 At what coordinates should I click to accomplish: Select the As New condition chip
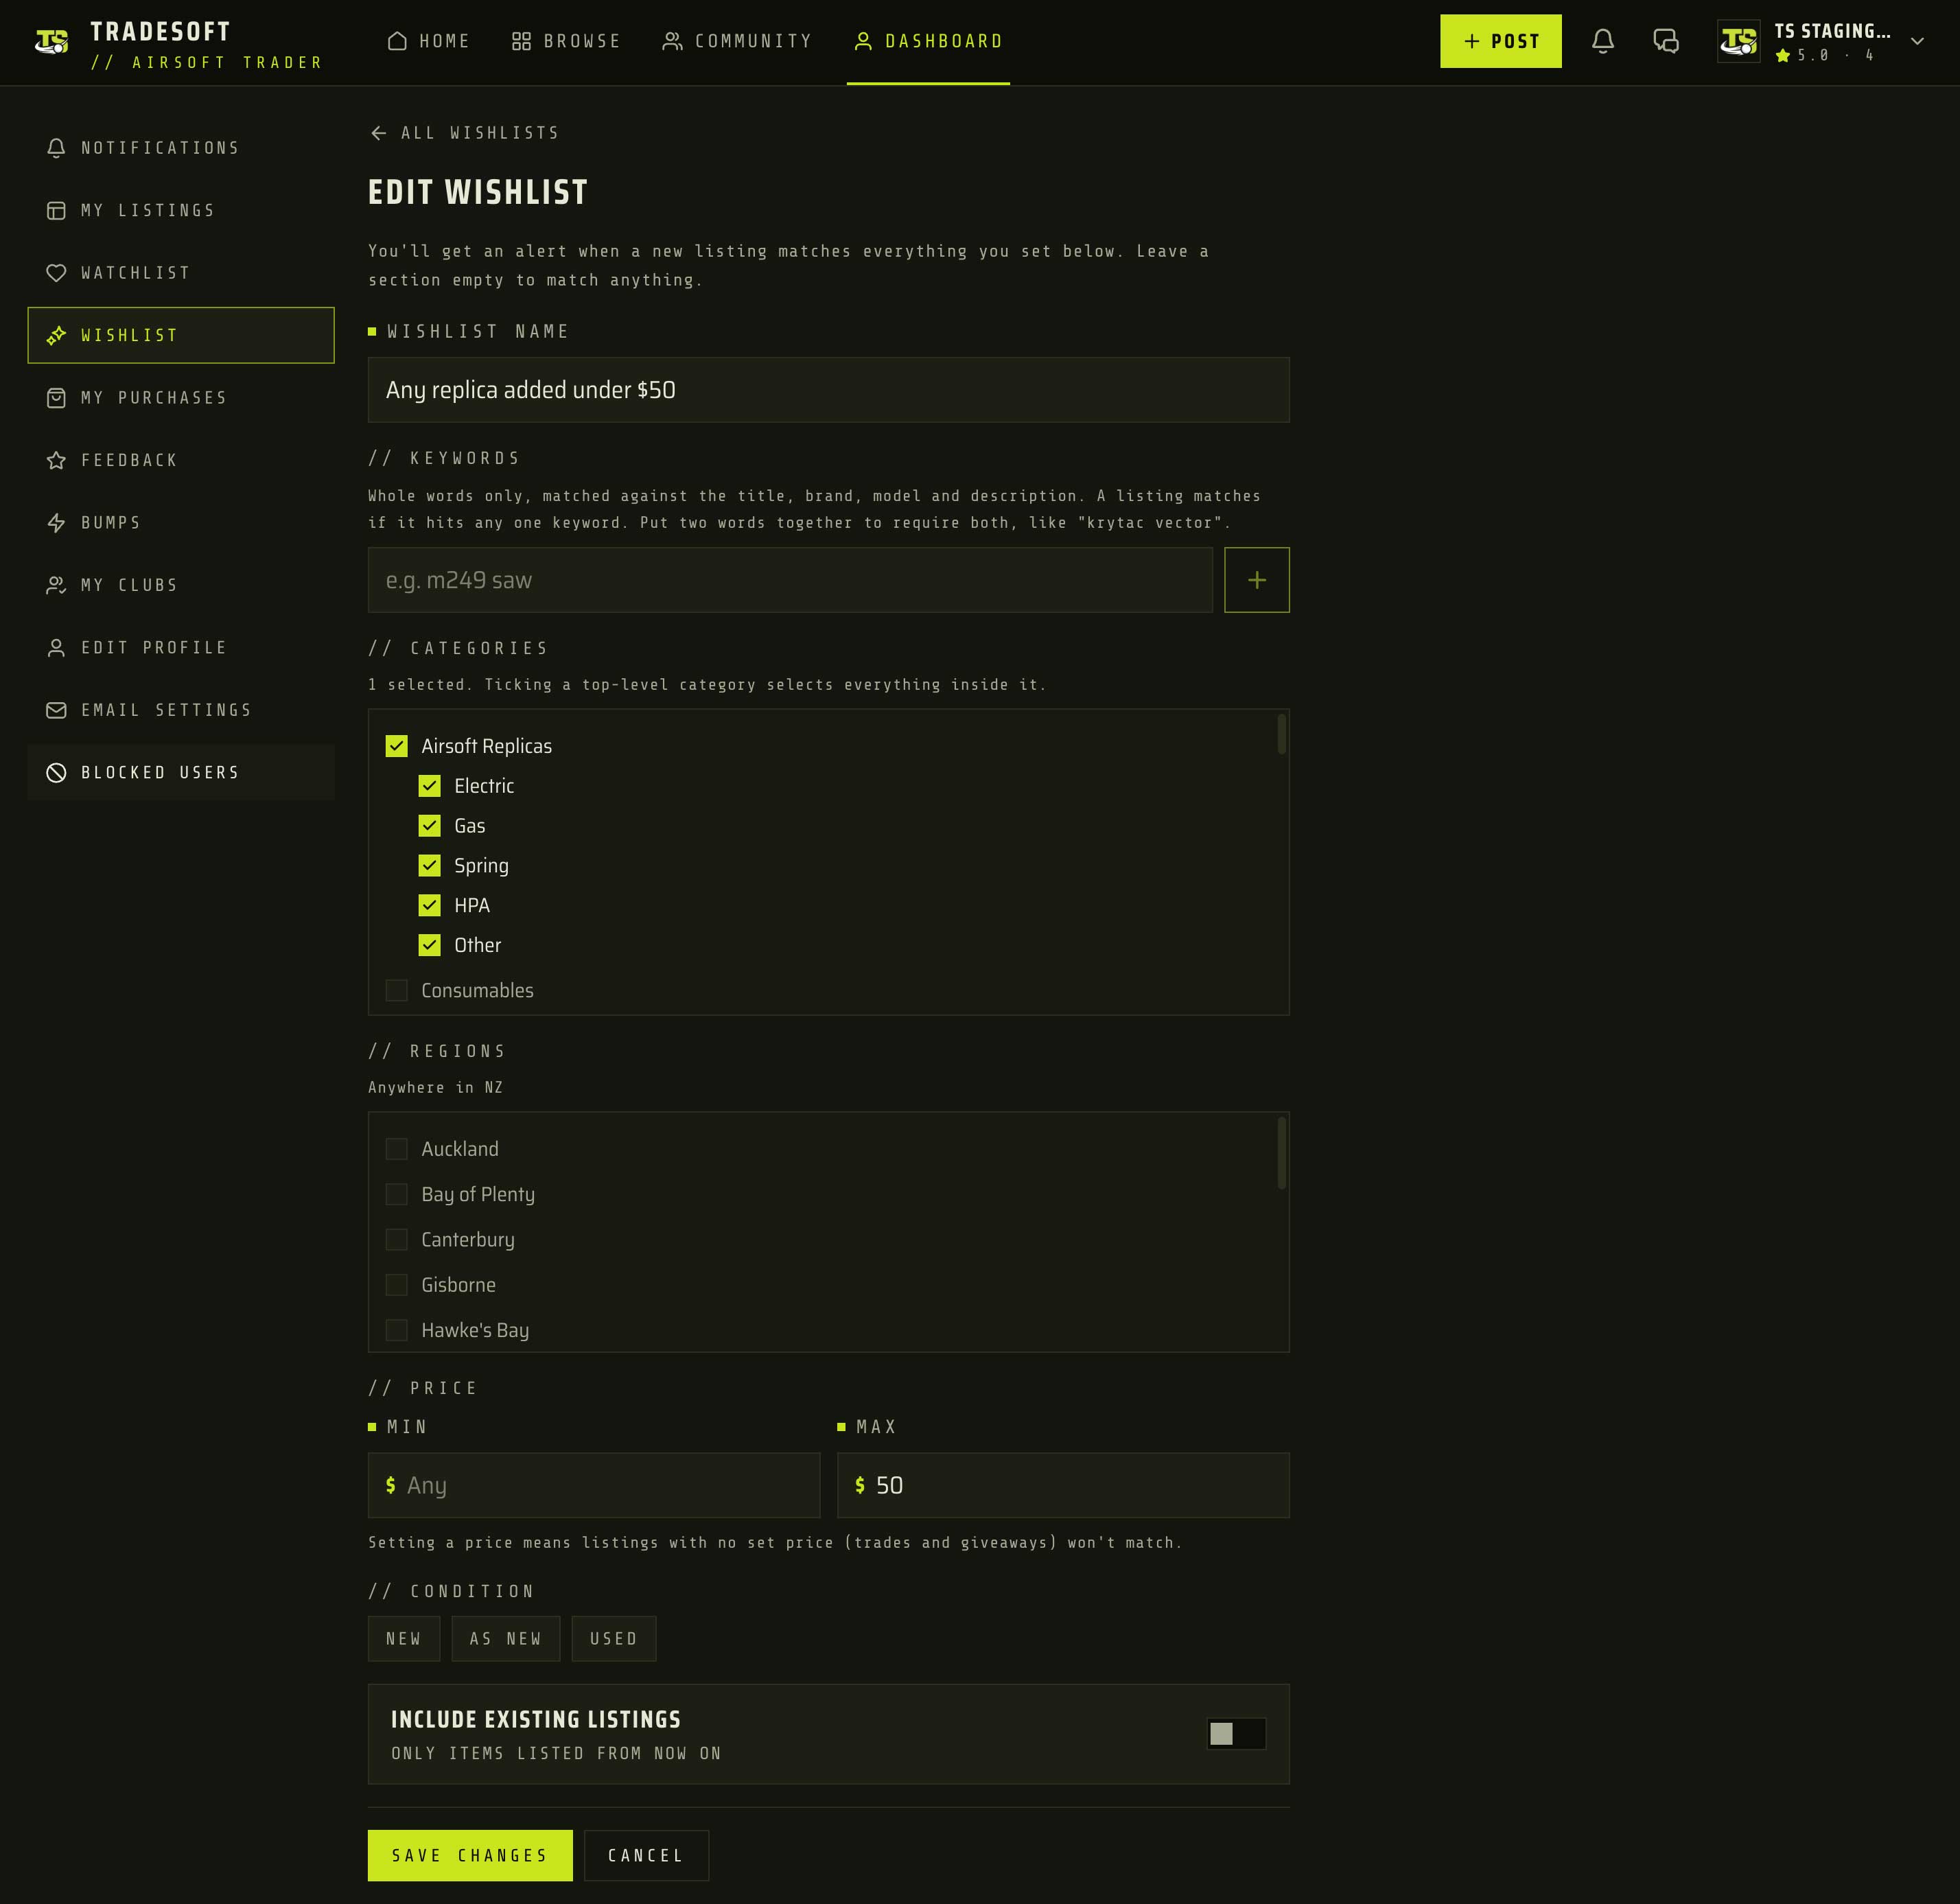click(506, 1639)
